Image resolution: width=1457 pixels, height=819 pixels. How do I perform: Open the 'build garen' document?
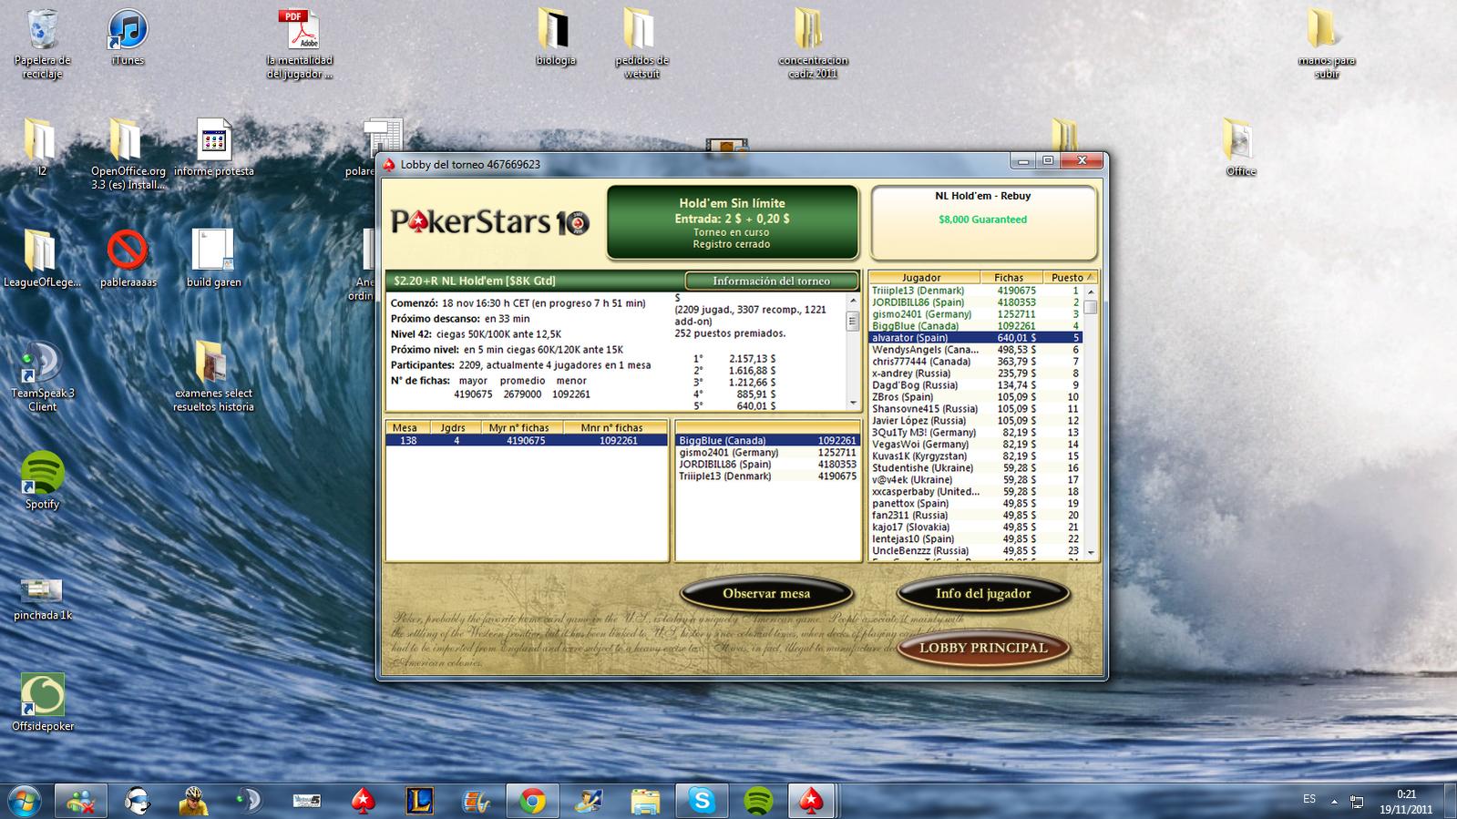(213, 259)
